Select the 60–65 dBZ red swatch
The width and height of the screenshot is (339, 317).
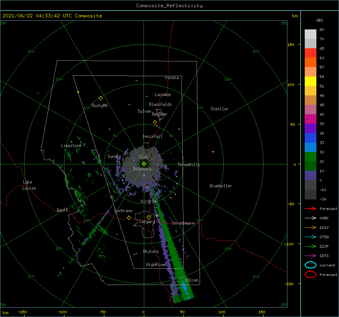pos(310,53)
